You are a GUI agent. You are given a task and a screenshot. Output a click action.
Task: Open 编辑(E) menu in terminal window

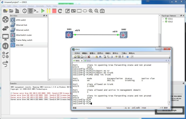click(85, 53)
